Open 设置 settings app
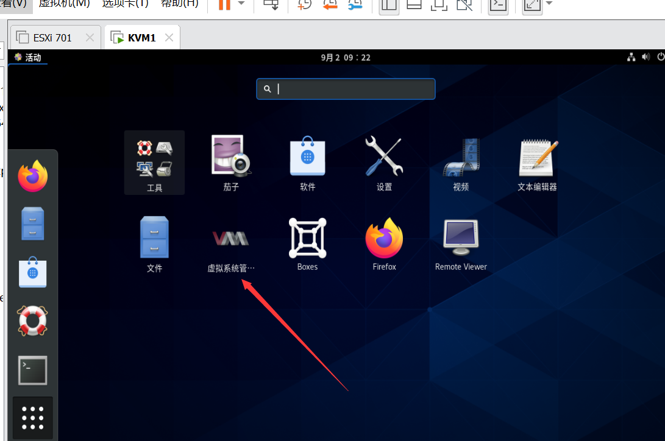The width and height of the screenshot is (665, 441). coord(384,163)
